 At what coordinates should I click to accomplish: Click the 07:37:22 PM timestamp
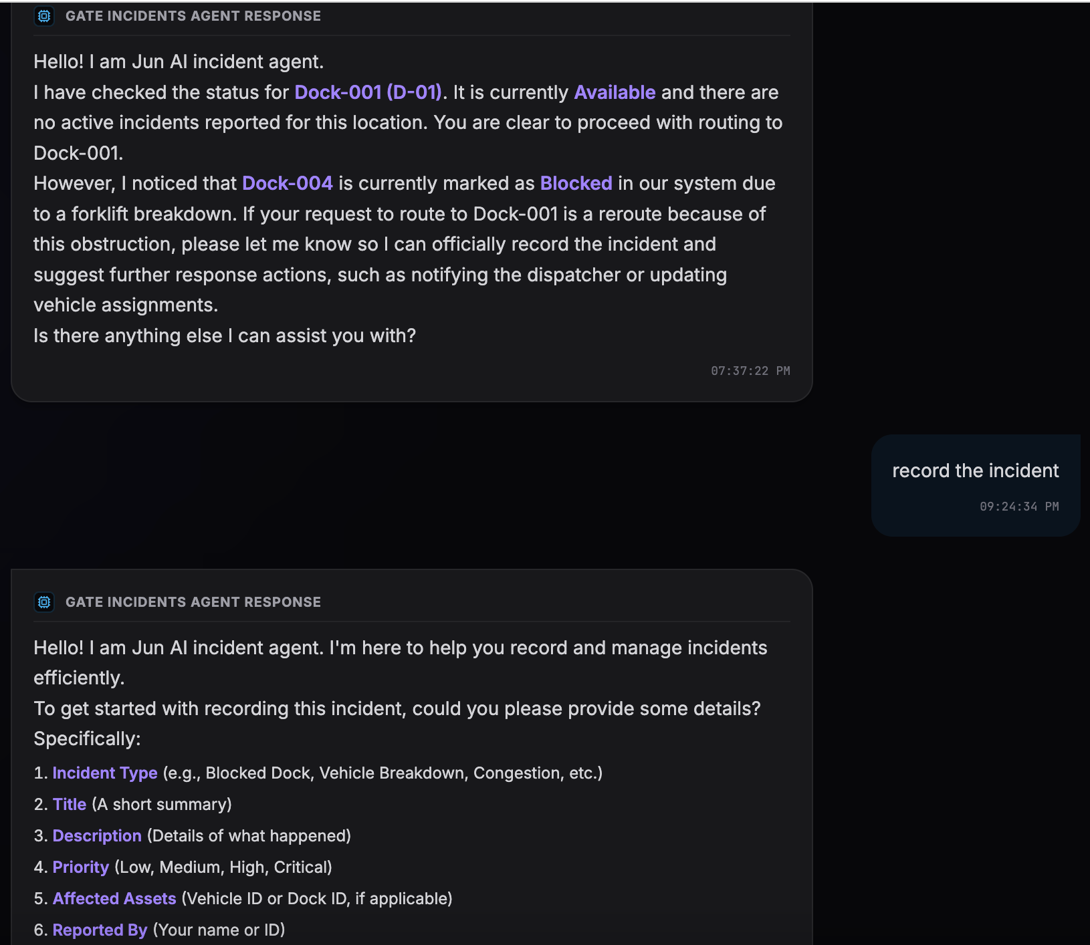(x=750, y=371)
